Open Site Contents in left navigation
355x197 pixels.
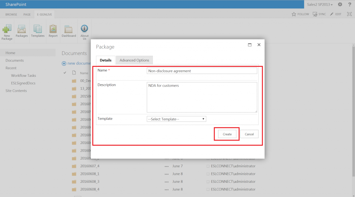(16, 91)
